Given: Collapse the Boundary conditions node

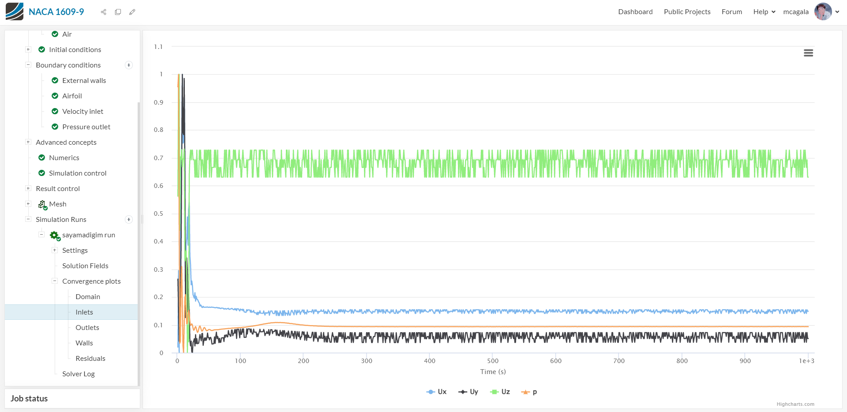Looking at the screenshot, I should click(28, 65).
